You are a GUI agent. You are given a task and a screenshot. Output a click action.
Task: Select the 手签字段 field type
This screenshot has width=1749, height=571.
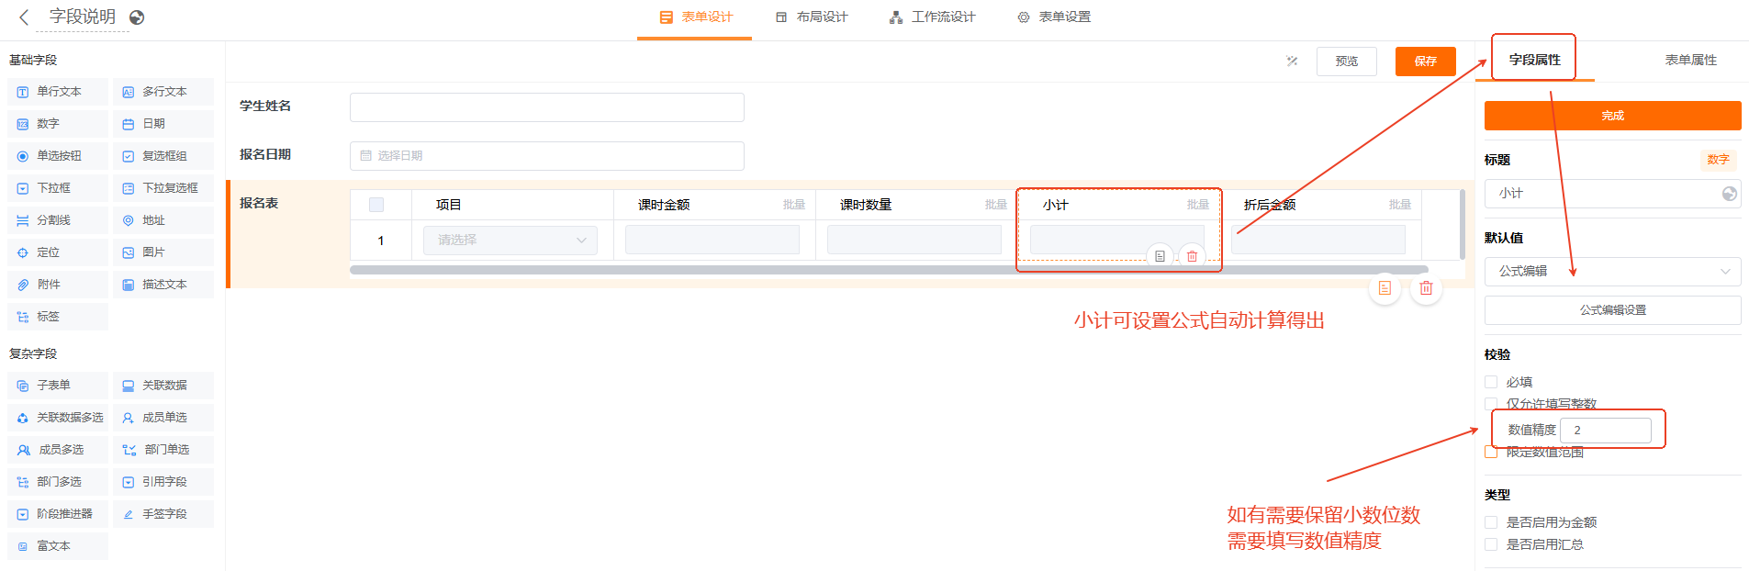point(163,514)
